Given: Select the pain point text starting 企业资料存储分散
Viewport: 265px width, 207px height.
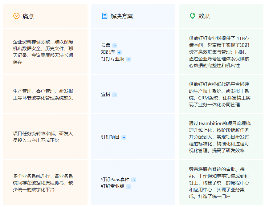Looking at the screenshot, I should [x=43, y=52].
